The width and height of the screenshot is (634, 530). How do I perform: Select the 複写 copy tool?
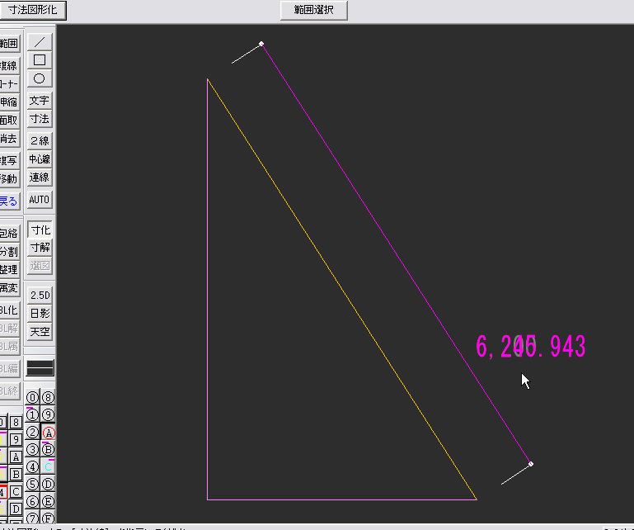[9, 161]
